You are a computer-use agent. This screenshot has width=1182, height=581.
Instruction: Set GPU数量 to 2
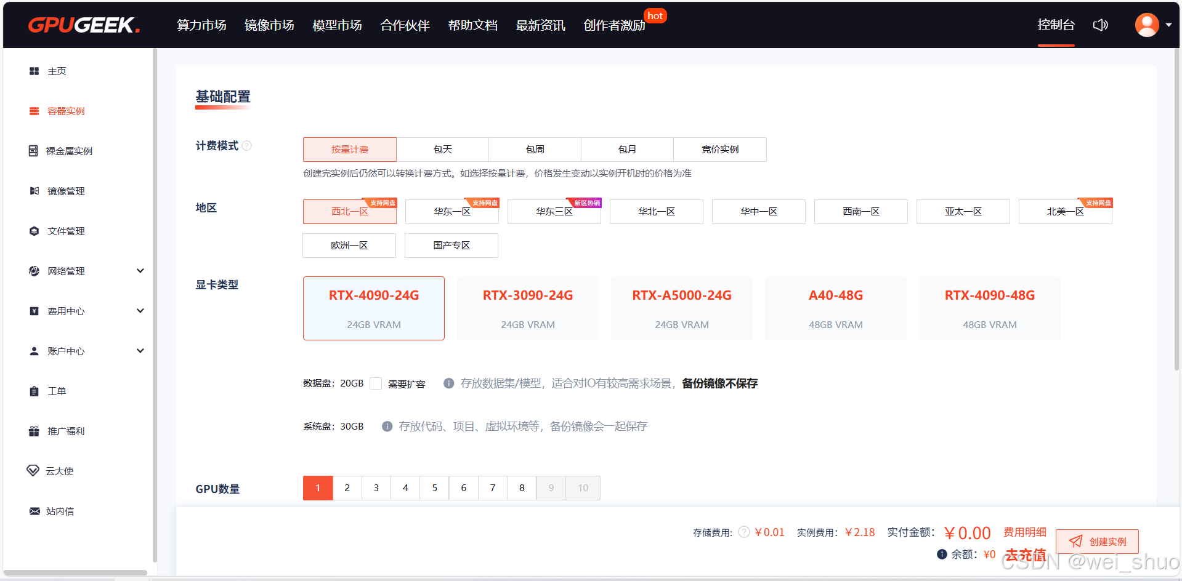[347, 488]
